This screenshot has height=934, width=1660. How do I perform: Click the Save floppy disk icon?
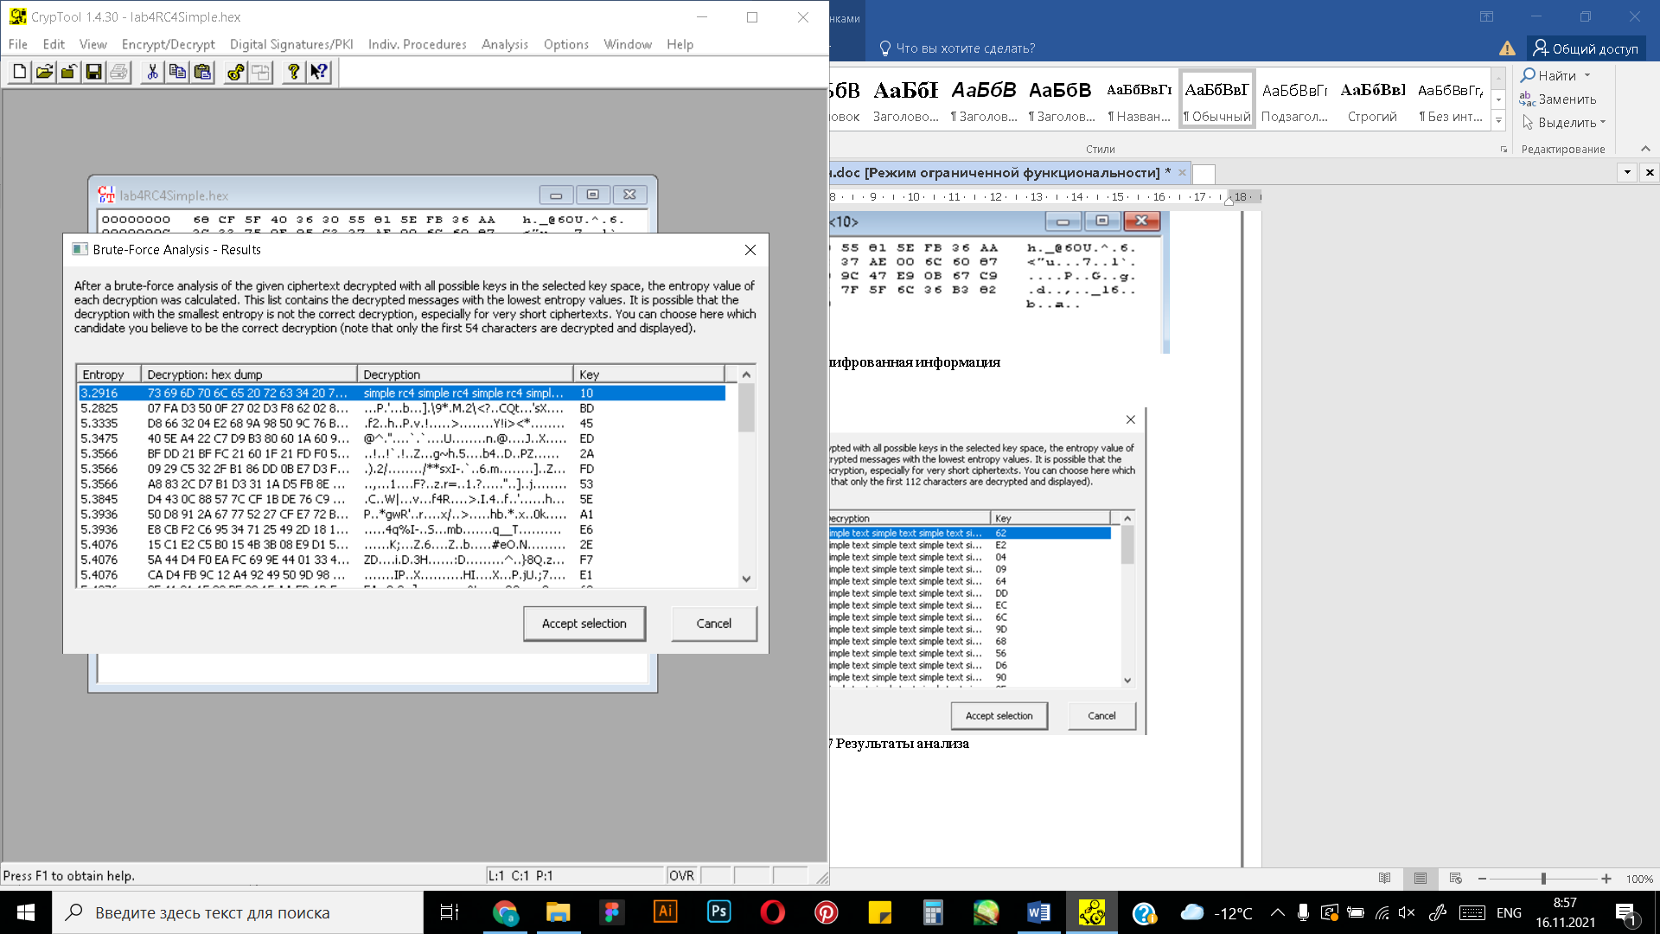click(x=94, y=73)
